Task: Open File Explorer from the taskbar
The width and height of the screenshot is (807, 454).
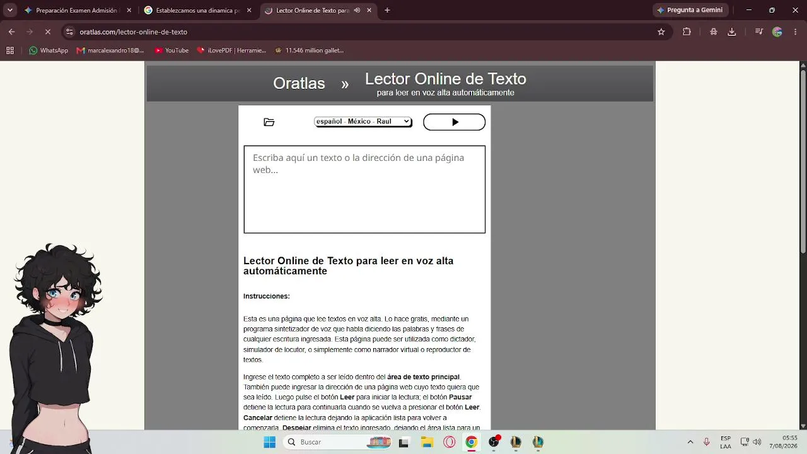Action: click(x=427, y=442)
